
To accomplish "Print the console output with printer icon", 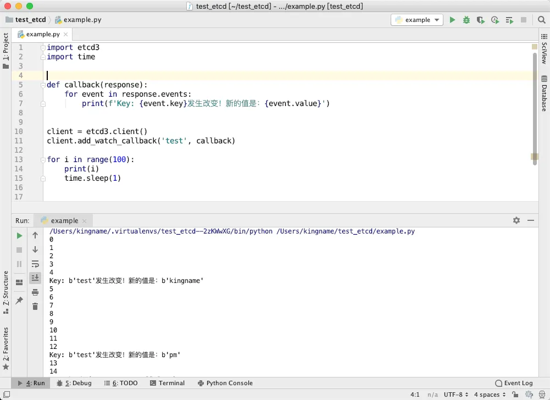I will 35,292.
